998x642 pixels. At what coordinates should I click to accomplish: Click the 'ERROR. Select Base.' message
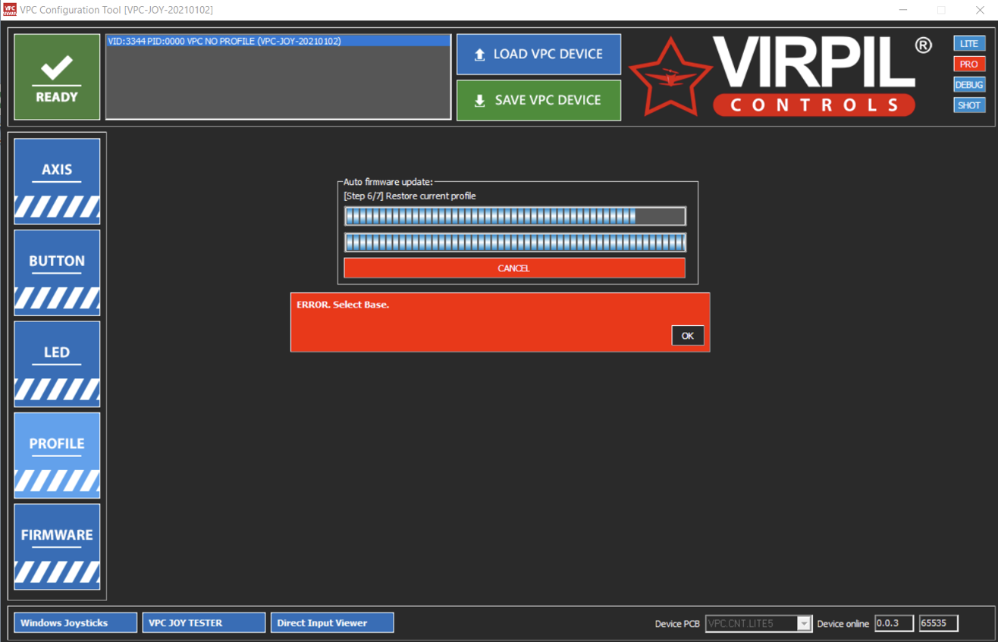click(343, 305)
